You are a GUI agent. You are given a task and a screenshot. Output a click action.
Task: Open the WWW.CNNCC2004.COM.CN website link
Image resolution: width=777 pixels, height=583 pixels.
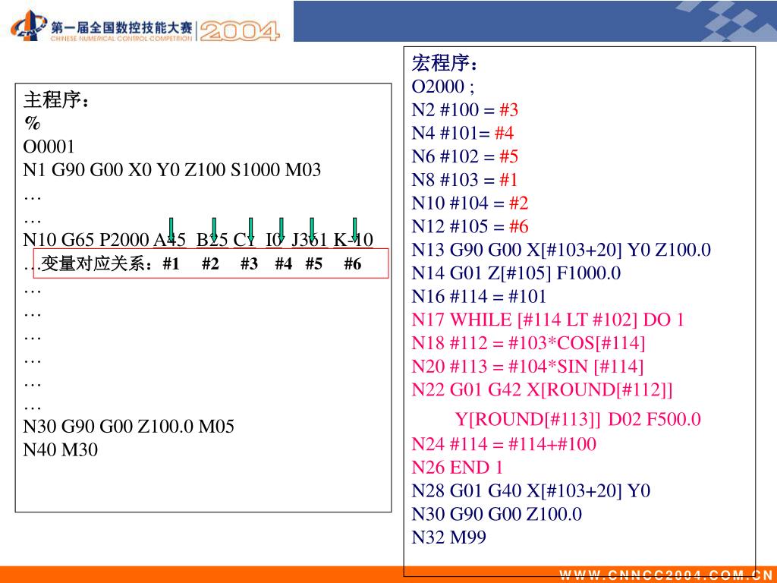click(668, 575)
